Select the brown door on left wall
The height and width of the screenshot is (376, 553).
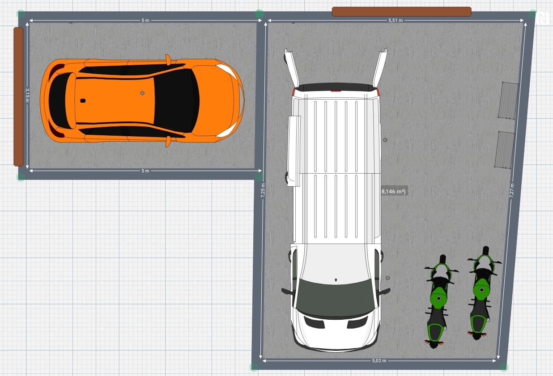point(18,96)
